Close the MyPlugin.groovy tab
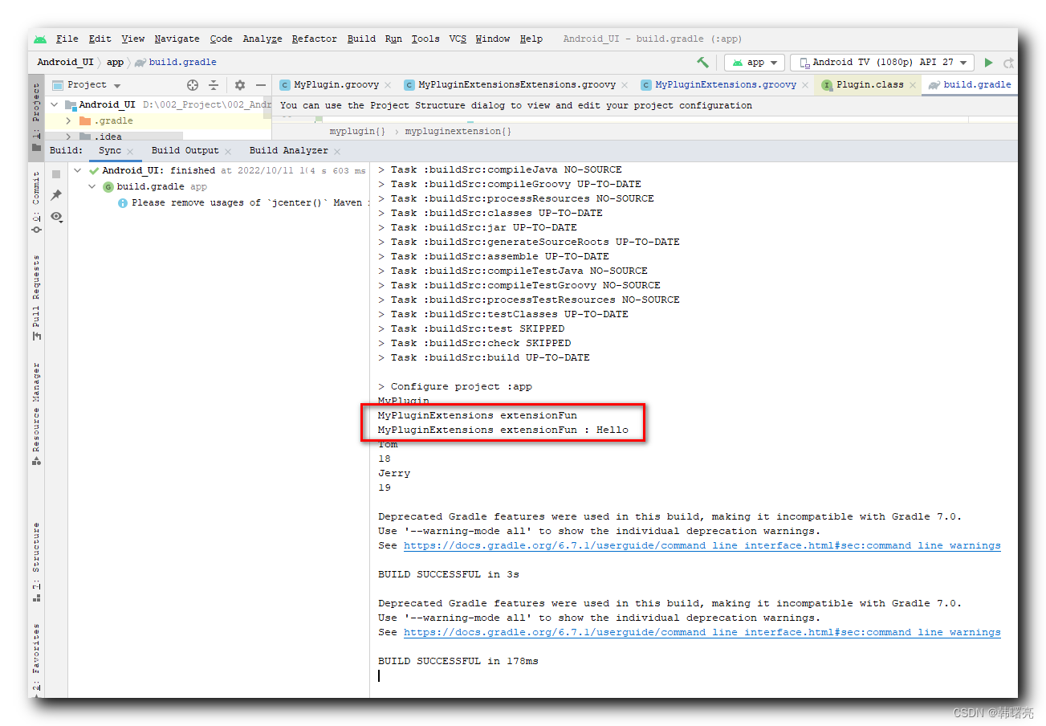Image resolution: width=1046 pixels, height=726 pixels. tap(388, 85)
